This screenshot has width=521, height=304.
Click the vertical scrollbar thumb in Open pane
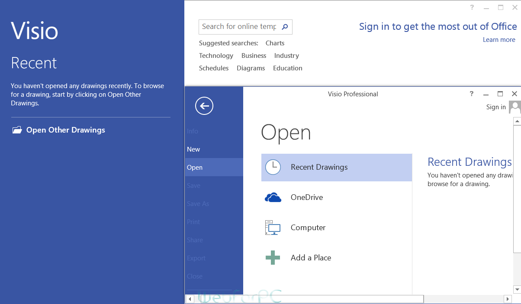click(x=517, y=189)
